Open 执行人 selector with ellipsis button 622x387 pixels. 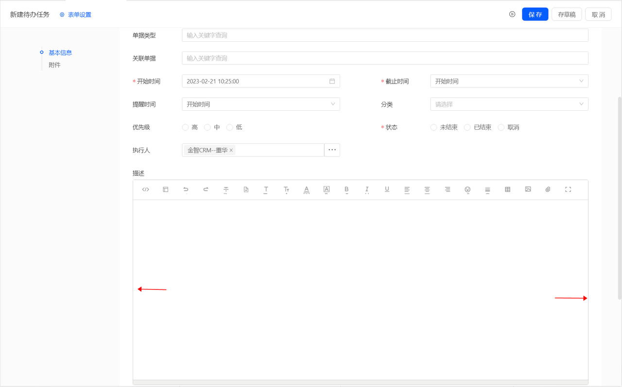(332, 150)
